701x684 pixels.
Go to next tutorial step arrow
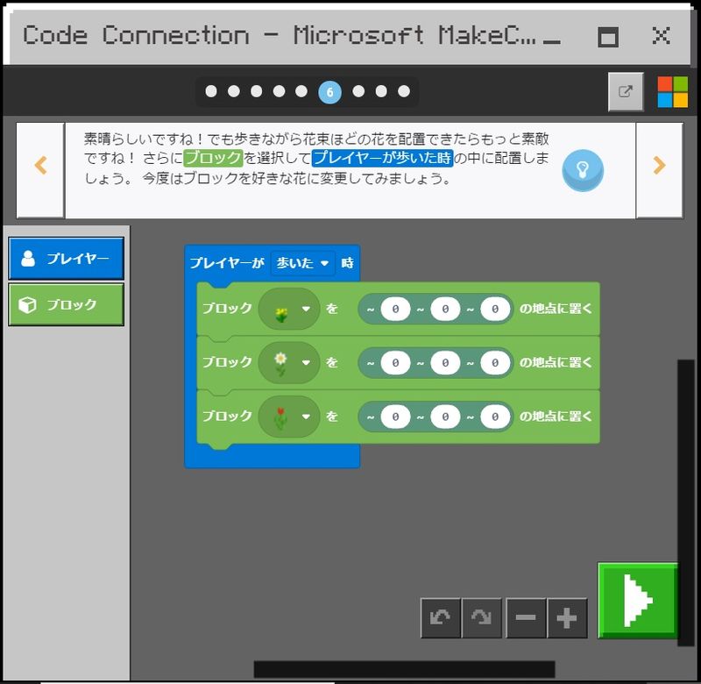click(659, 166)
